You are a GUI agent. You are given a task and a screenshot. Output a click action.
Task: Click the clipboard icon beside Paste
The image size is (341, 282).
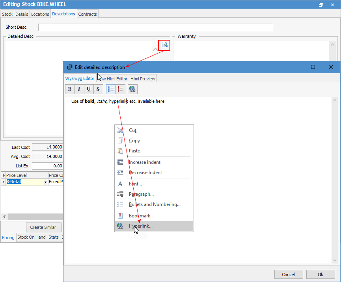(120, 150)
